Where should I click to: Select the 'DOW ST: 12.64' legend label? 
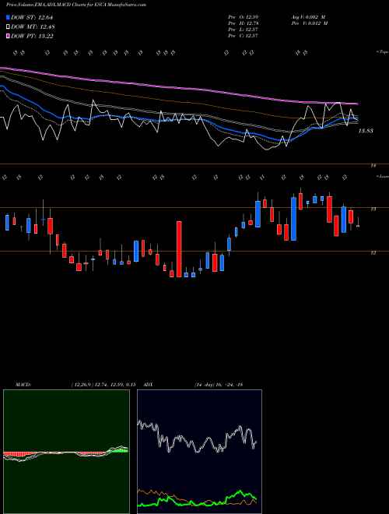32,17
